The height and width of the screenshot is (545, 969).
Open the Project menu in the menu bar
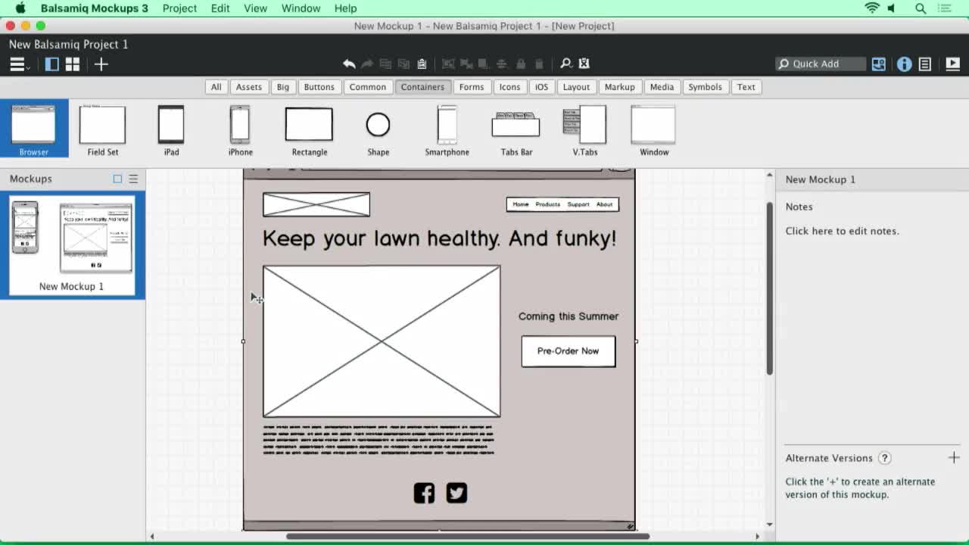click(x=179, y=8)
